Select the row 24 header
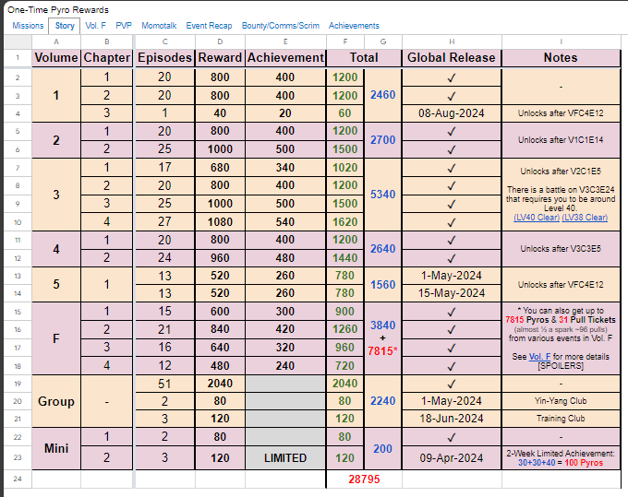 point(16,479)
